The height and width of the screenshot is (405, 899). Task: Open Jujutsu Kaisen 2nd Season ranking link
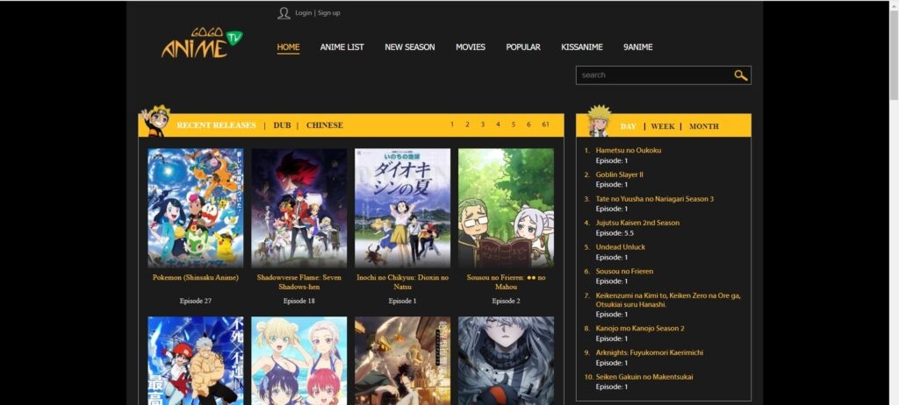click(x=637, y=223)
